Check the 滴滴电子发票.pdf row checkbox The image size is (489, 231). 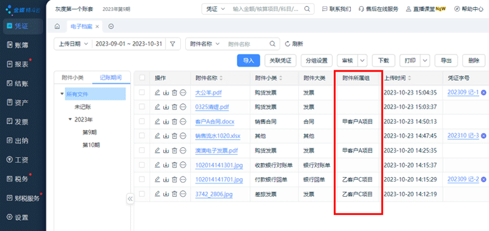click(x=142, y=150)
